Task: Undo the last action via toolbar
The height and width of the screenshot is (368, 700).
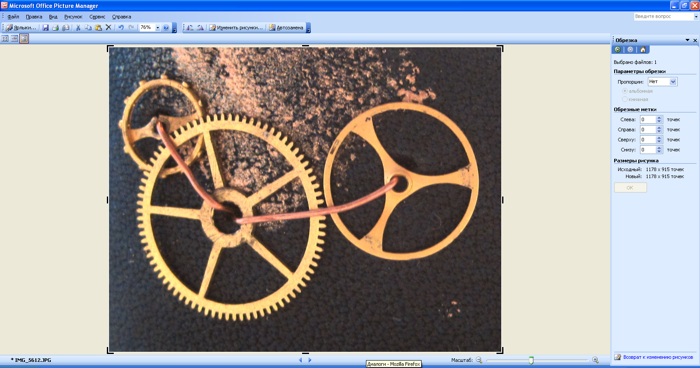Action: [121, 28]
